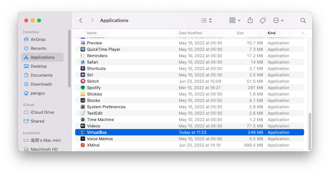Click the Search magnifier icon
This screenshot has height=175, width=330.
pyautogui.click(x=303, y=20)
